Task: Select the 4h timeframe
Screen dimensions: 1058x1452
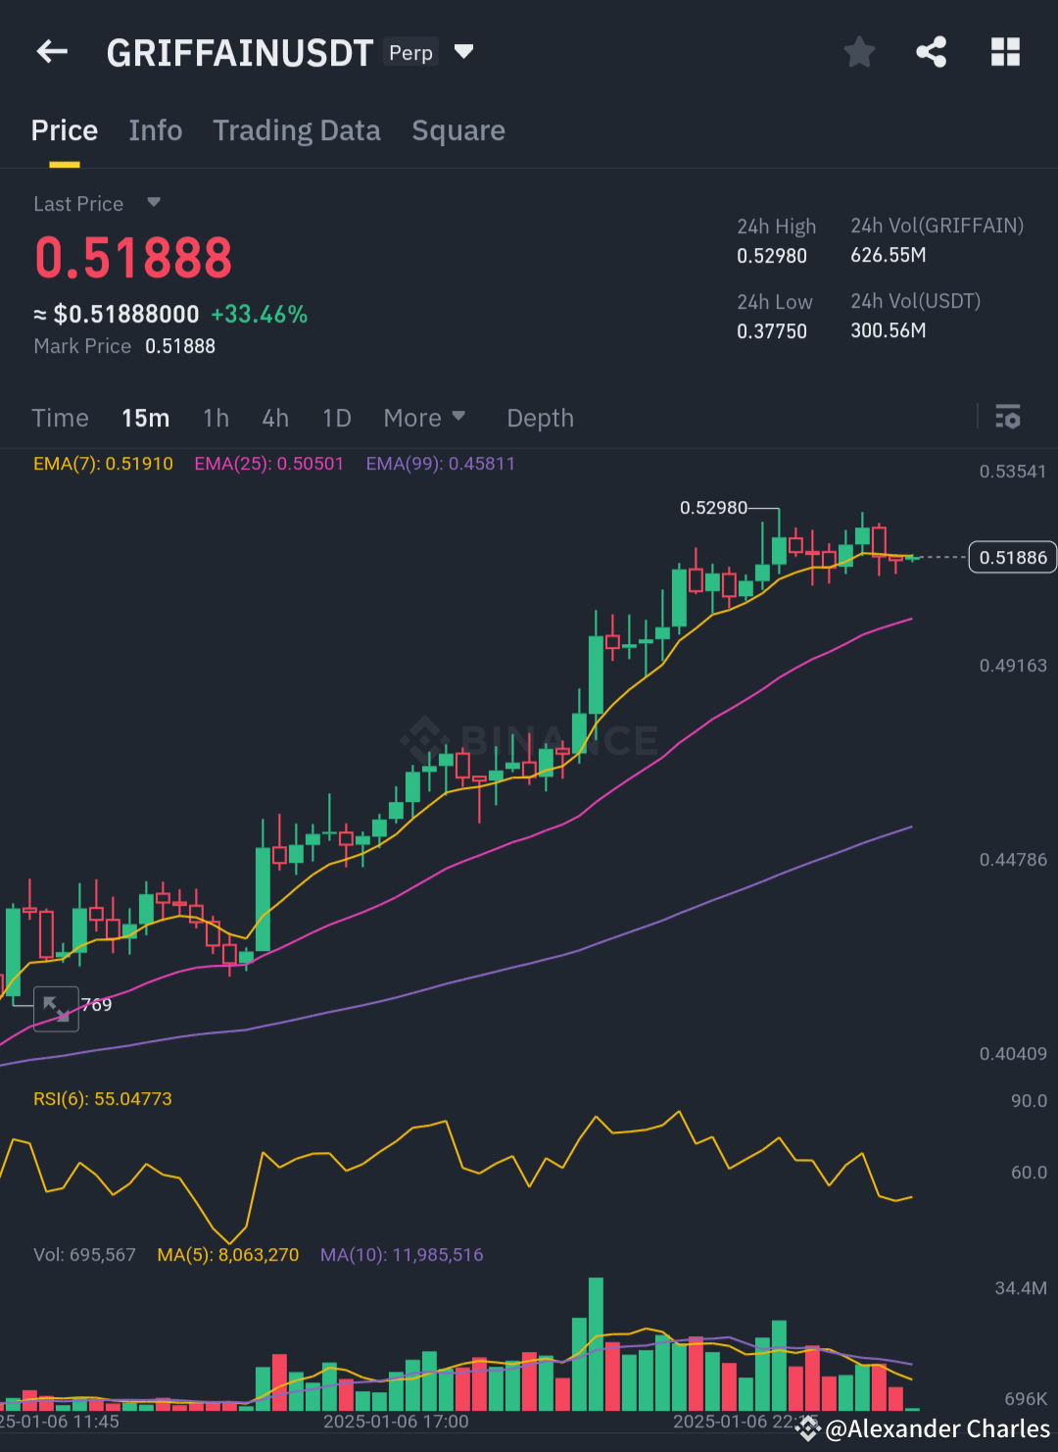Action: (275, 418)
